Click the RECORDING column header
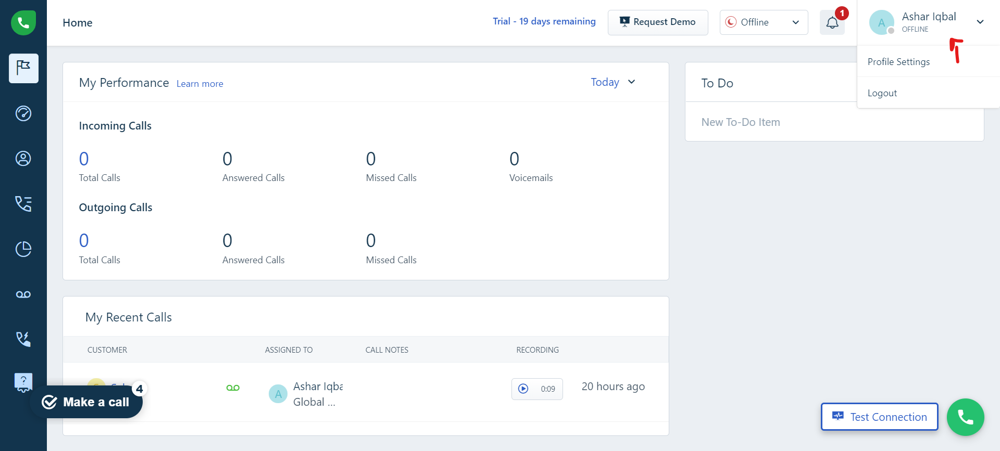This screenshot has height=451, width=1000. click(537, 350)
